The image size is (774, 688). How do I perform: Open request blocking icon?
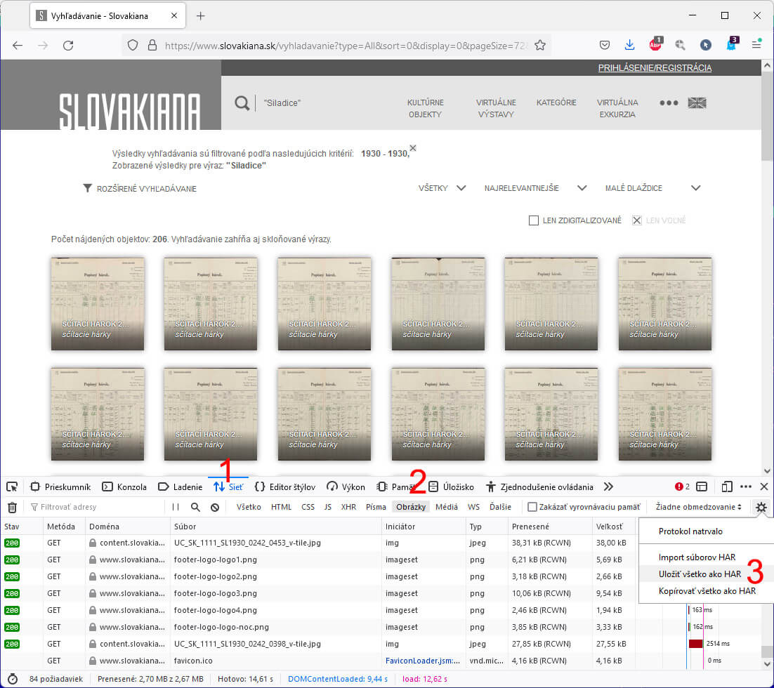pos(215,507)
